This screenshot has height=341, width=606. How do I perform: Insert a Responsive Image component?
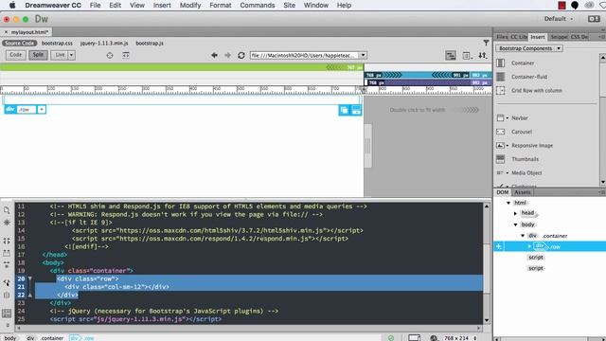click(532, 145)
